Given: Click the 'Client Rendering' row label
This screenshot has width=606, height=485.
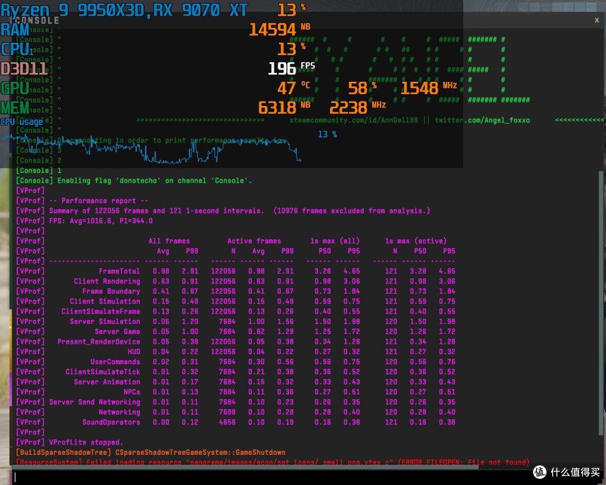Looking at the screenshot, I should 107,281.
